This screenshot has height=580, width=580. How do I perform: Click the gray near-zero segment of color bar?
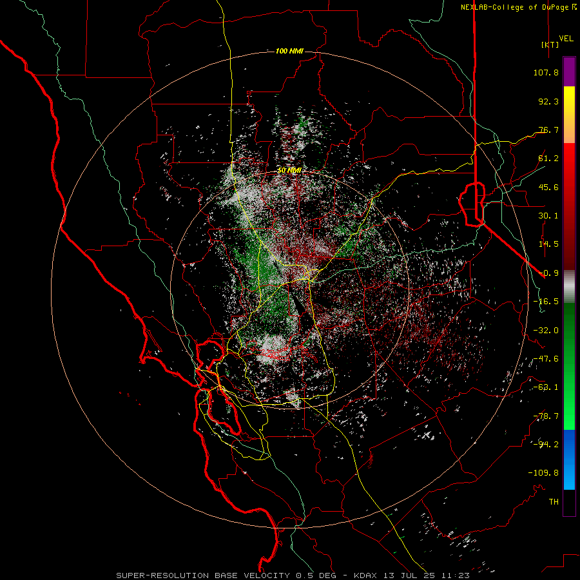[x=569, y=286]
